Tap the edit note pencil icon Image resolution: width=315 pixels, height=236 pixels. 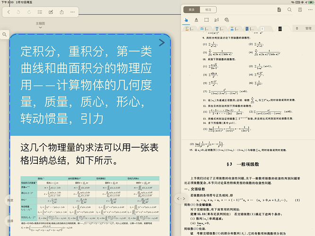point(51,12)
